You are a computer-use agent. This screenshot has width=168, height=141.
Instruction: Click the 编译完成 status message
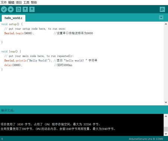(x=8, y=110)
